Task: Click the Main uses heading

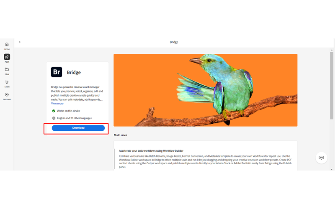Action: [x=120, y=135]
